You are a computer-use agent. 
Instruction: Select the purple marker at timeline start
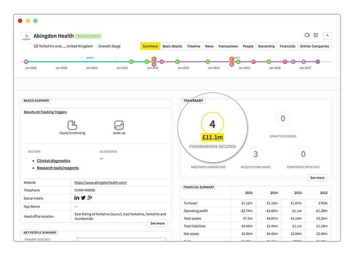[x=26, y=62]
